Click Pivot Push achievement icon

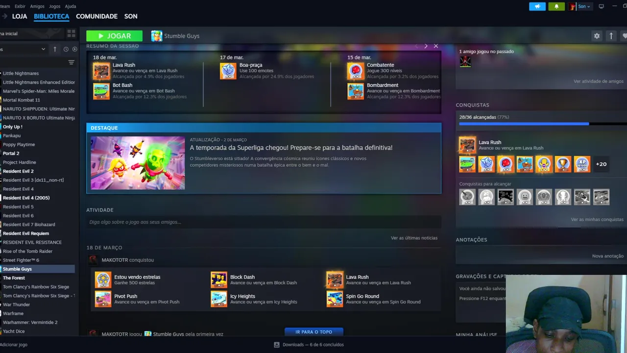tap(103, 299)
